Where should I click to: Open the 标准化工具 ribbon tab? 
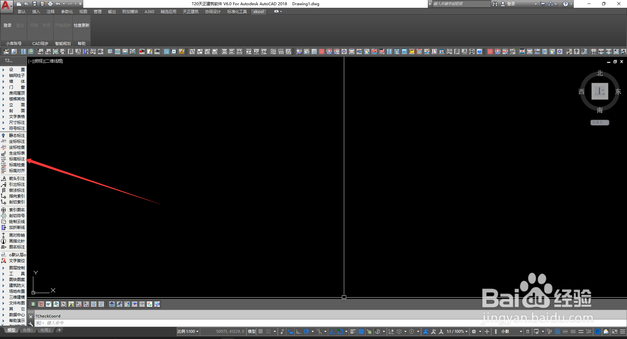[237, 12]
